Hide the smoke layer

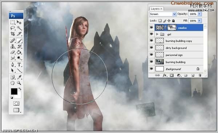coord(152,28)
